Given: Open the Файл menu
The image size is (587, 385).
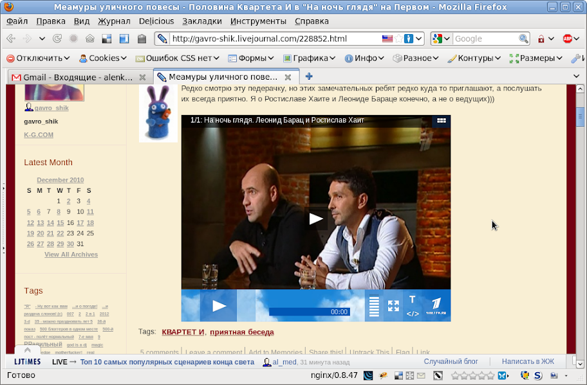Looking at the screenshot, I should tap(17, 21).
